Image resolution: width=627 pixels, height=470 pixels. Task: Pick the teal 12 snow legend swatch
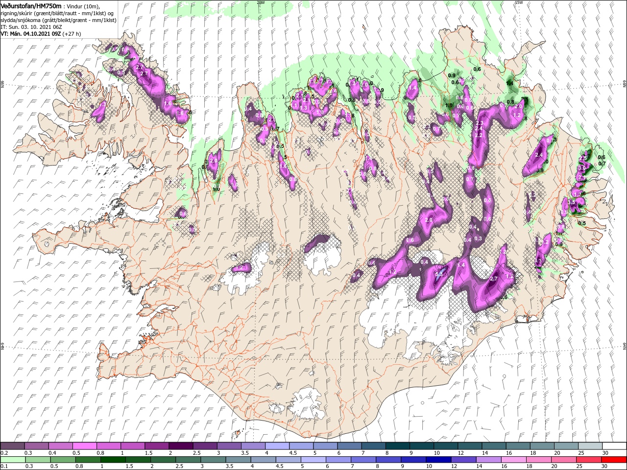pos(470,446)
